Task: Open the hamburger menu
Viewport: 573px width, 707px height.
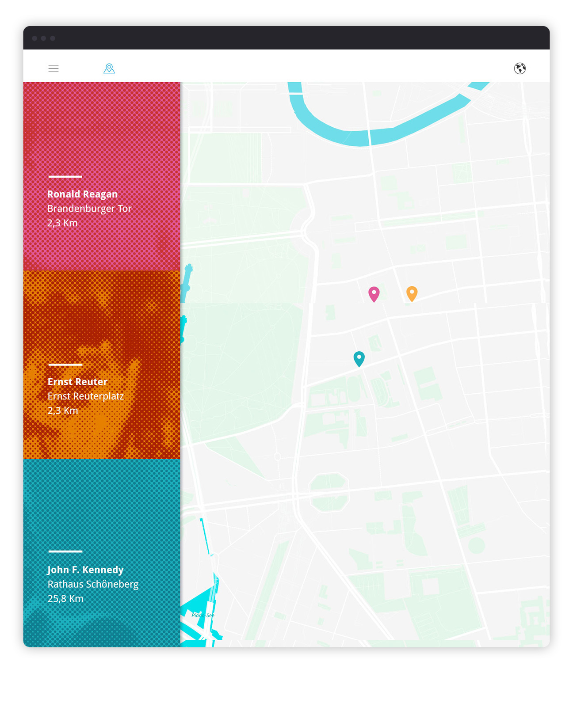Action: [x=53, y=68]
